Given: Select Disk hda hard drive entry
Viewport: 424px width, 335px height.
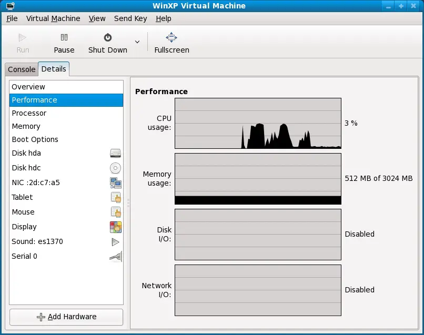Looking at the screenshot, I should [66, 153].
